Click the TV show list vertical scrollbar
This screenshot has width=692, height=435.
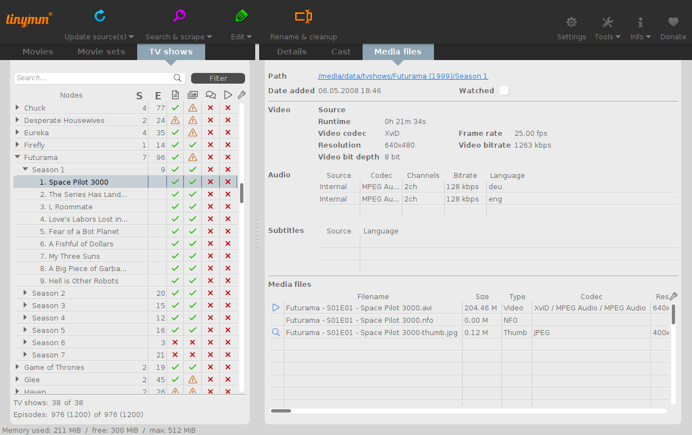click(x=242, y=193)
